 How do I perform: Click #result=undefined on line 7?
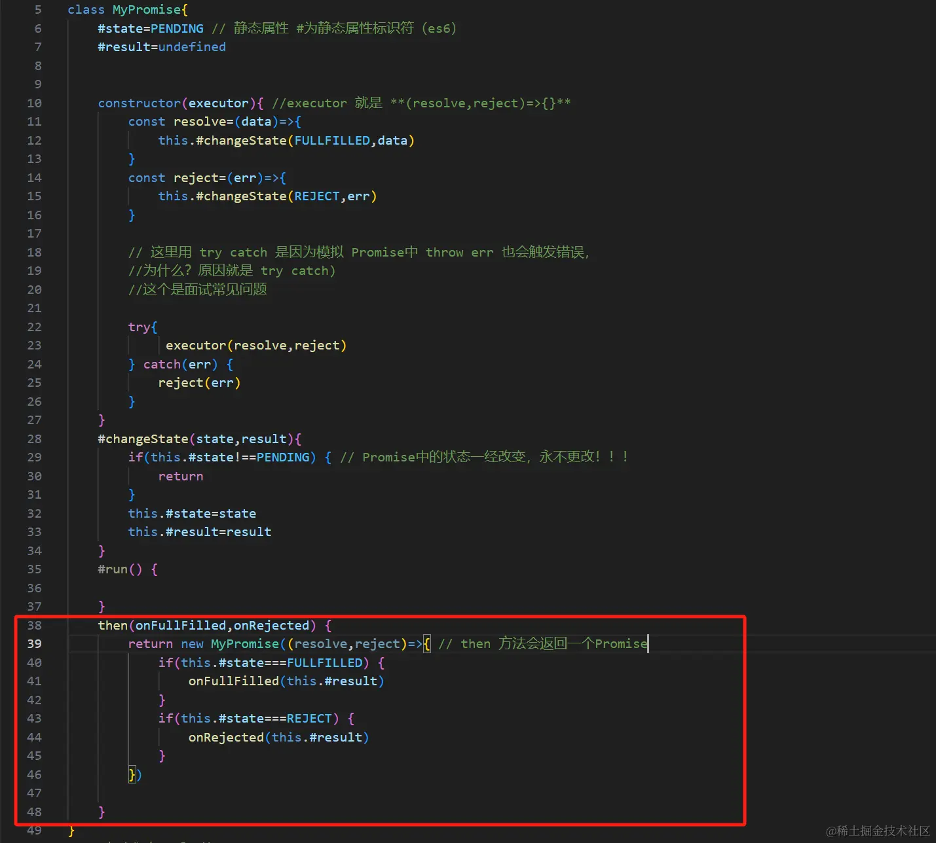pyautogui.click(x=162, y=47)
